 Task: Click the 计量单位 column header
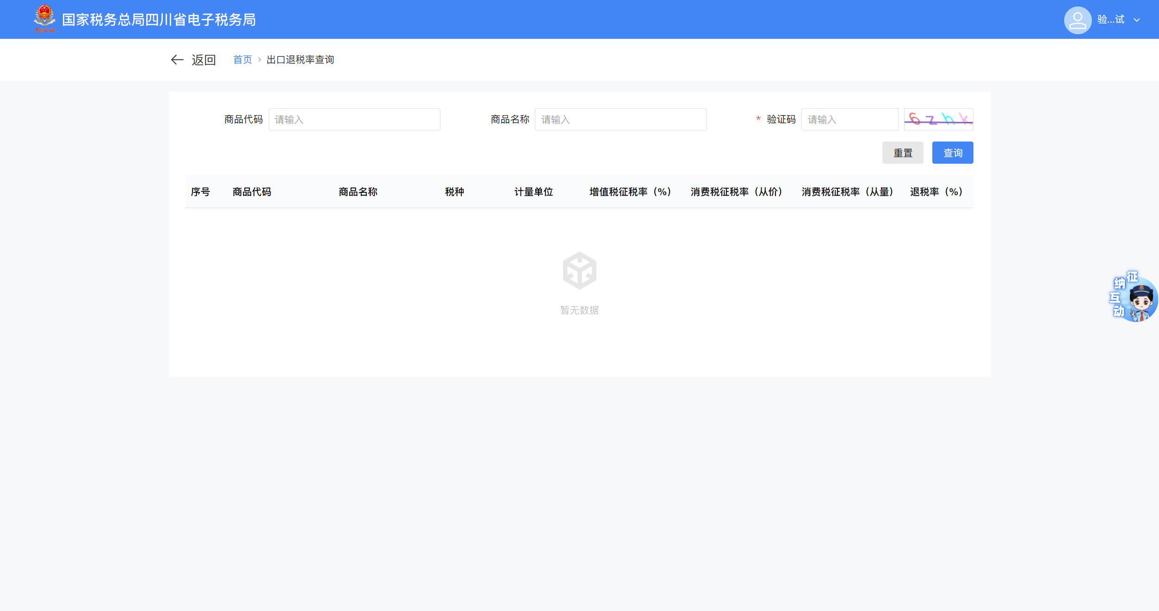533,192
